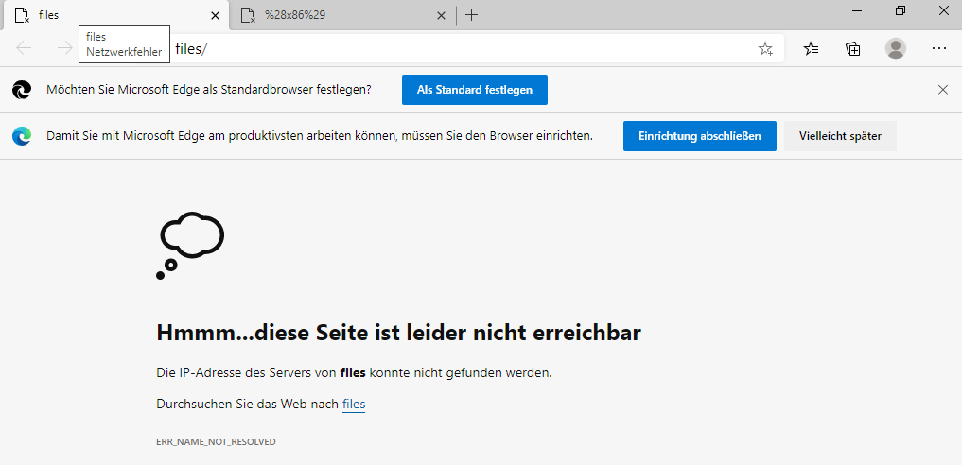The width and height of the screenshot is (962, 465).
Task: Click "Einrichtung abschließen" button
Action: (699, 136)
